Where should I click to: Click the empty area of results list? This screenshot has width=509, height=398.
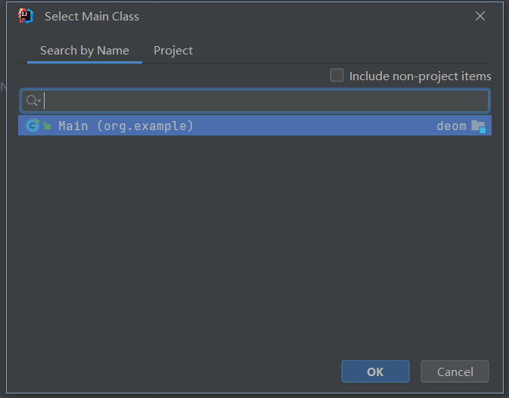tap(254, 242)
